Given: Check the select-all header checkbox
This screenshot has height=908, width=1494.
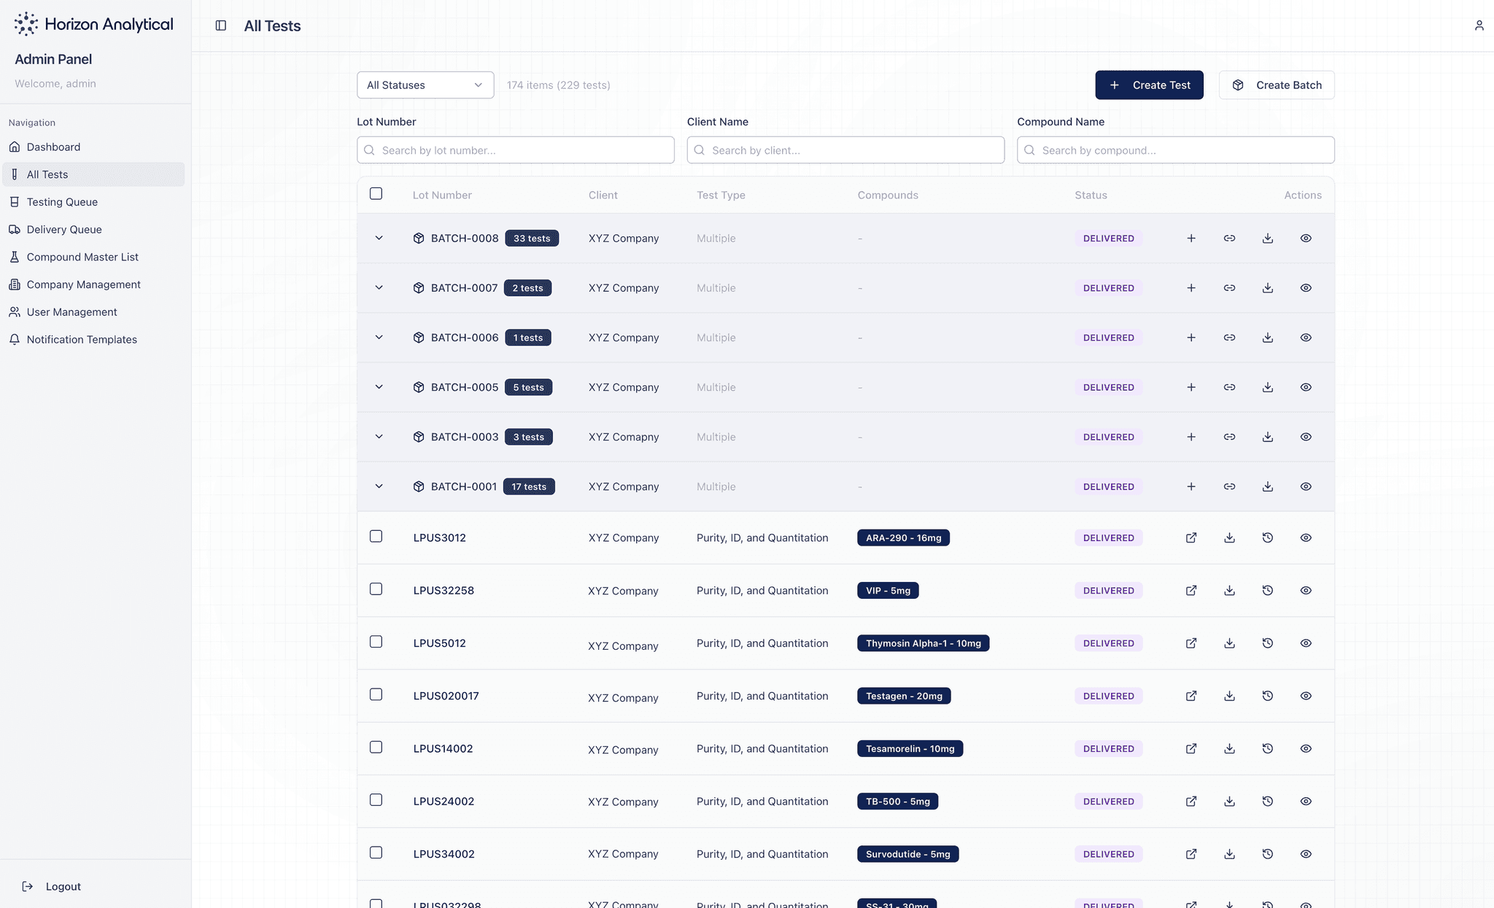Looking at the screenshot, I should click(376, 194).
